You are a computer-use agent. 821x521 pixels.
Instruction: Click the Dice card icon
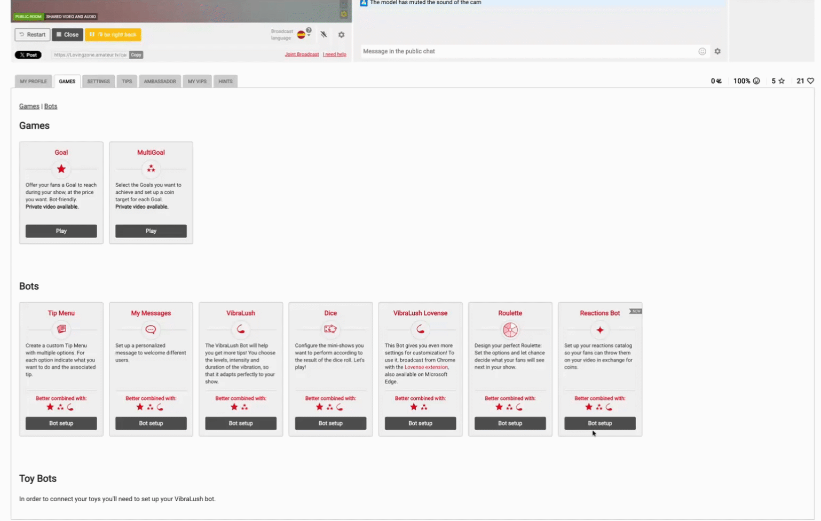330,329
